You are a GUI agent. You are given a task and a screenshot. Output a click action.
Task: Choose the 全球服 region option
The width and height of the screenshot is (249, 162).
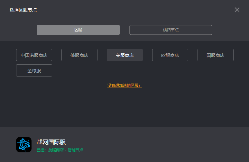coord(34,70)
